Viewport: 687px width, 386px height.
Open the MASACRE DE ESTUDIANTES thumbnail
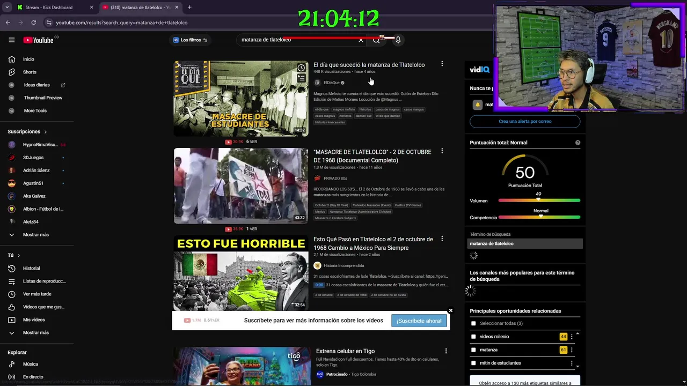point(241,98)
